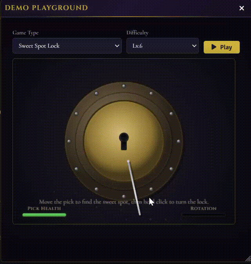Click the bottom rivet on the lock ring
The image size is (251, 264).
pyautogui.click(x=124, y=196)
